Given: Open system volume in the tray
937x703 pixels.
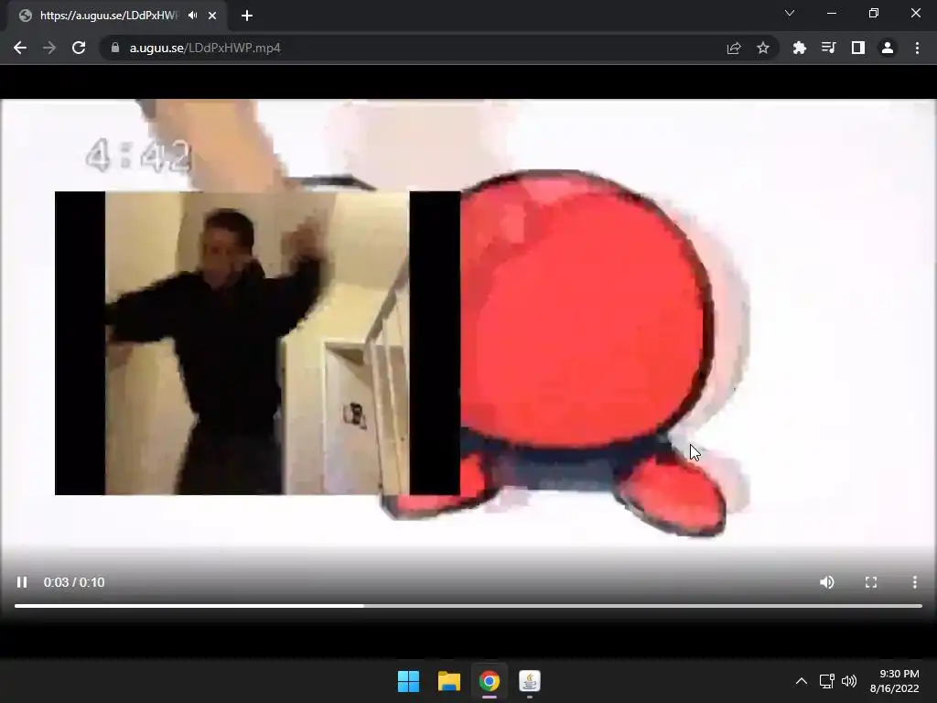Looking at the screenshot, I should [849, 681].
